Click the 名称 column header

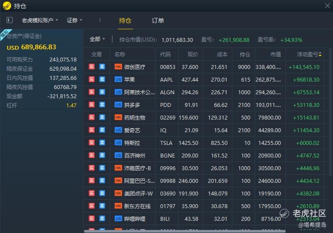(120, 55)
